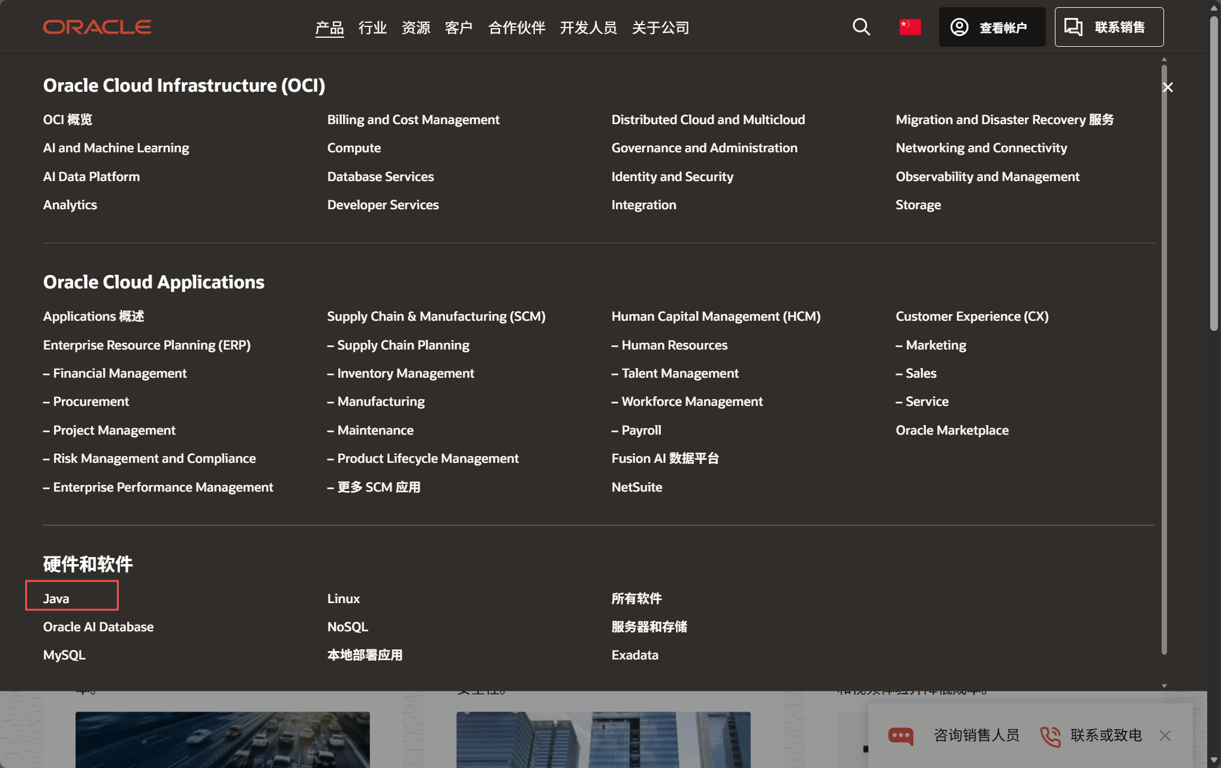The width and height of the screenshot is (1221, 768).
Task: Click the Oracle logo
Action: coord(97,26)
